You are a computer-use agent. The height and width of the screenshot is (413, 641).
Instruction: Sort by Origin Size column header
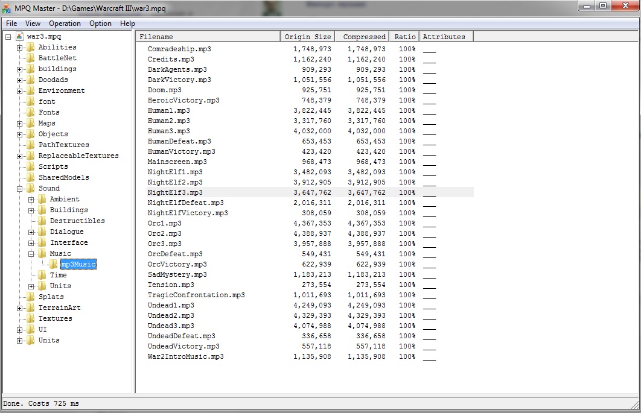[307, 37]
